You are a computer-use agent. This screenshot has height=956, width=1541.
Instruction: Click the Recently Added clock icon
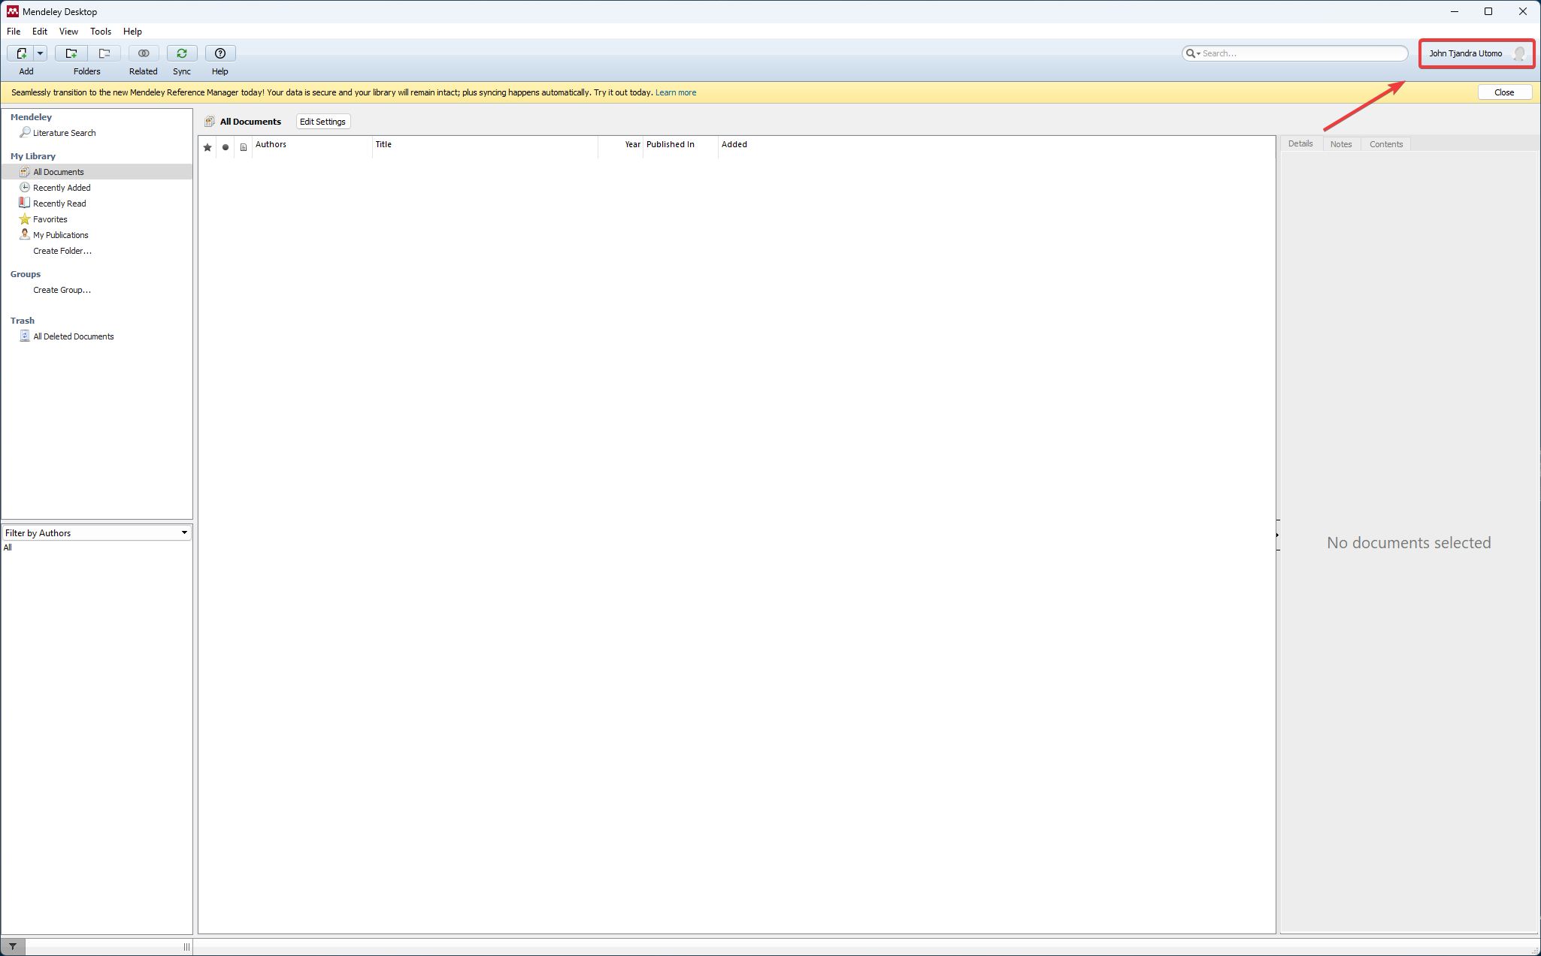click(25, 187)
